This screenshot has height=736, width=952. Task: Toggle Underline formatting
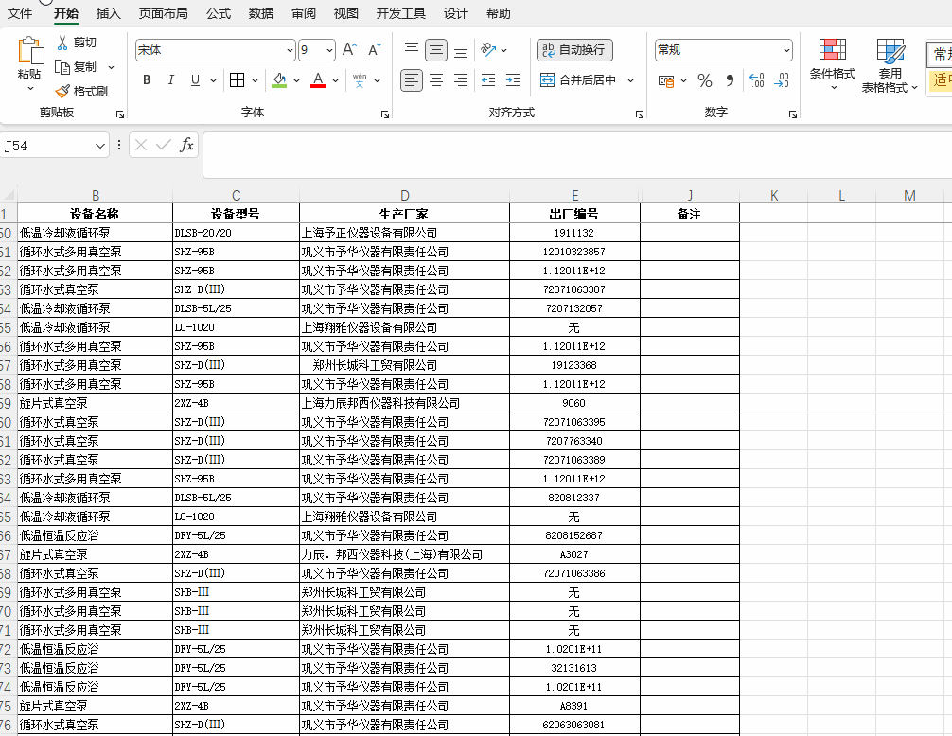click(195, 80)
